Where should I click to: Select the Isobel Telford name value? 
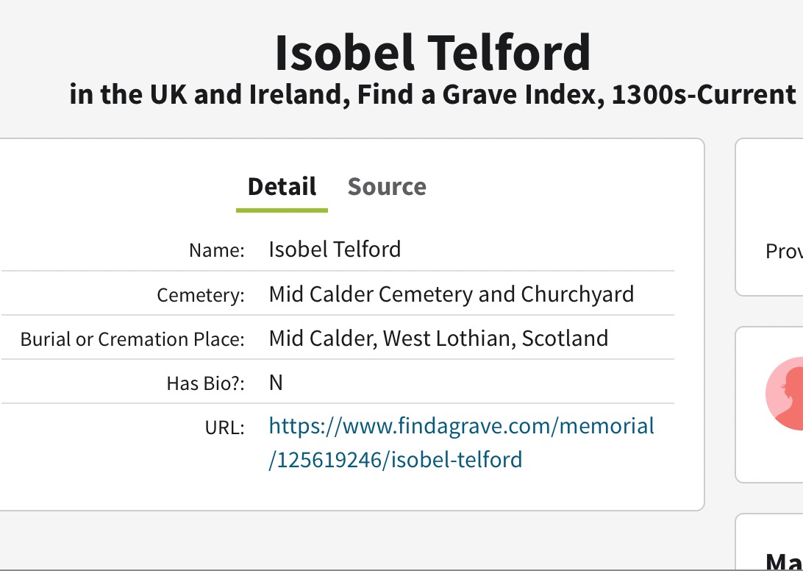click(x=335, y=249)
